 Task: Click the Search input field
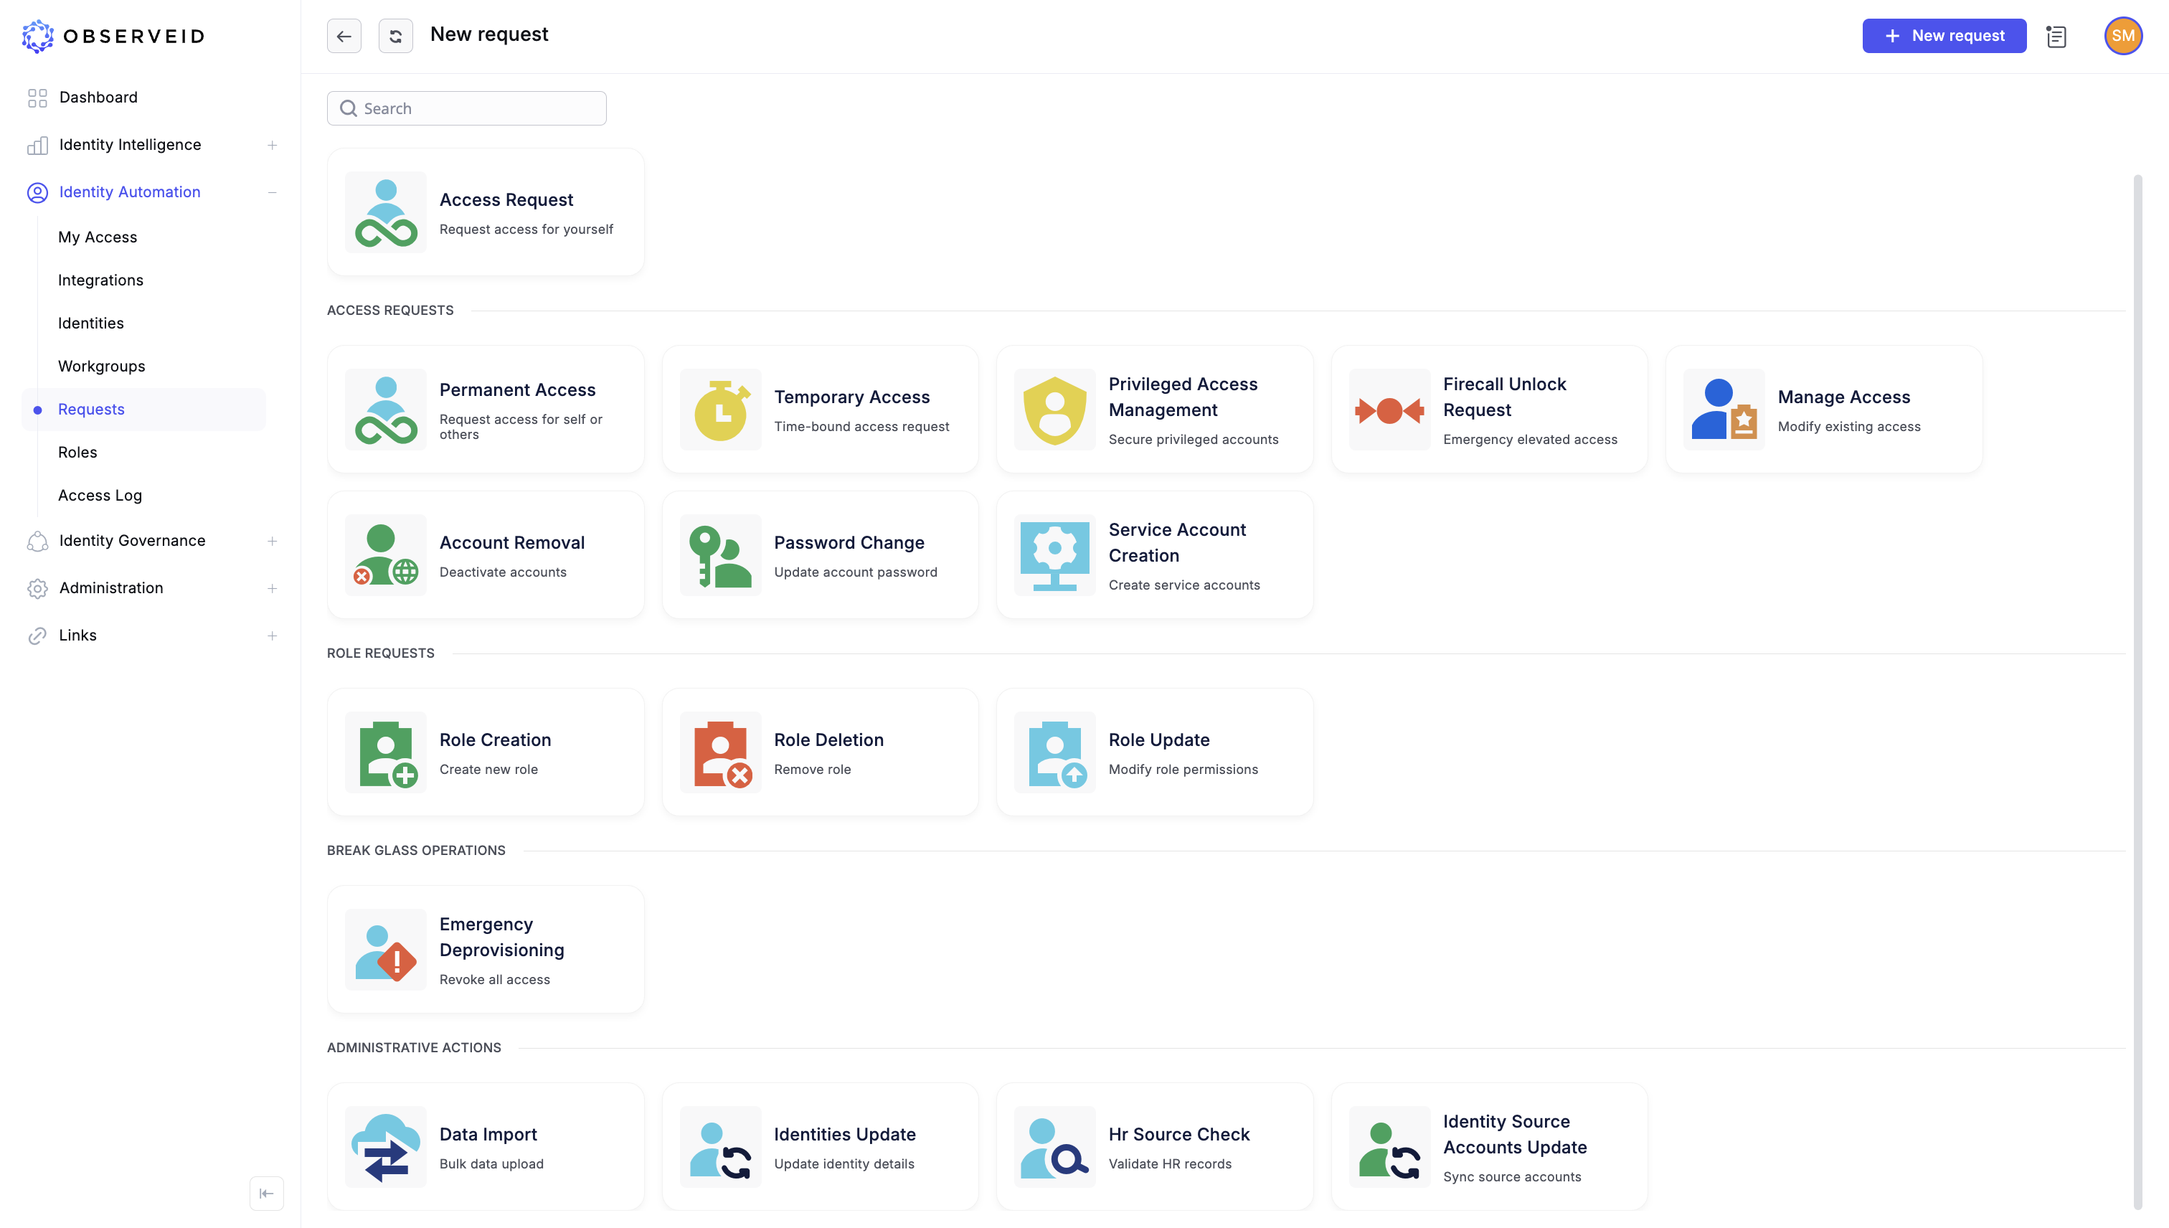(x=466, y=109)
